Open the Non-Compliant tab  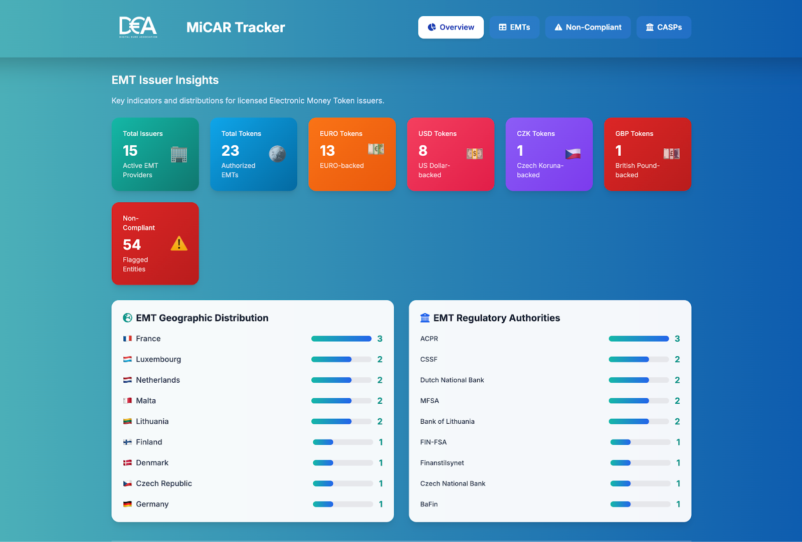click(587, 28)
